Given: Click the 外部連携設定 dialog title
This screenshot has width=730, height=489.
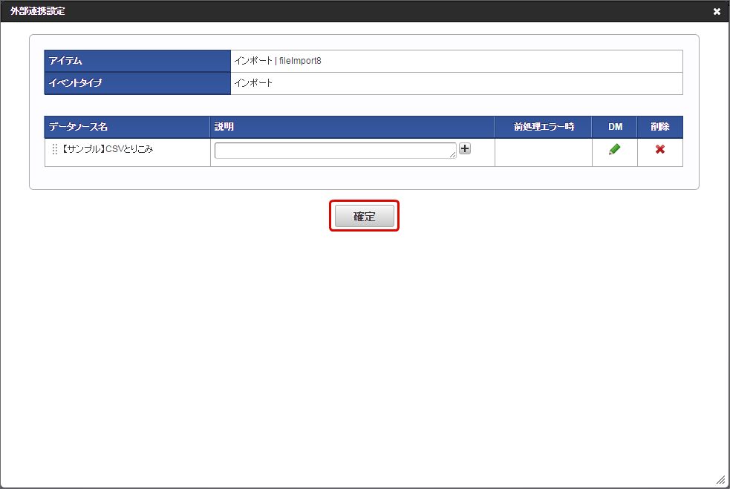Looking at the screenshot, I should pyautogui.click(x=38, y=11).
